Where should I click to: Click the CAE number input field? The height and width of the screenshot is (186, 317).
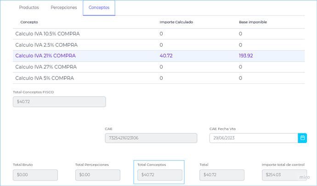coord(151,138)
